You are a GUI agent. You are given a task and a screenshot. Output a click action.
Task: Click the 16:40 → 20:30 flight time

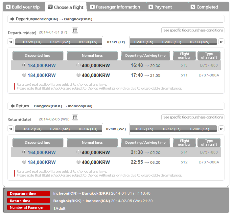click(x=146, y=65)
